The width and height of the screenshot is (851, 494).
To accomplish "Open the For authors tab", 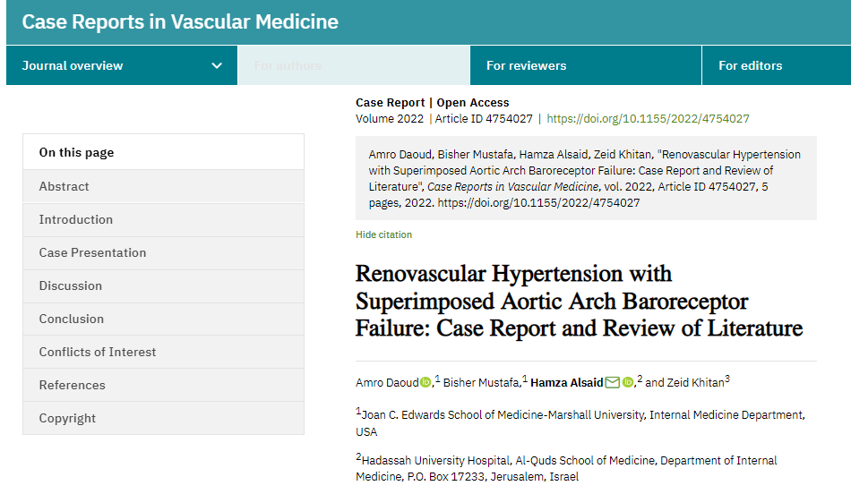I will coord(354,65).
